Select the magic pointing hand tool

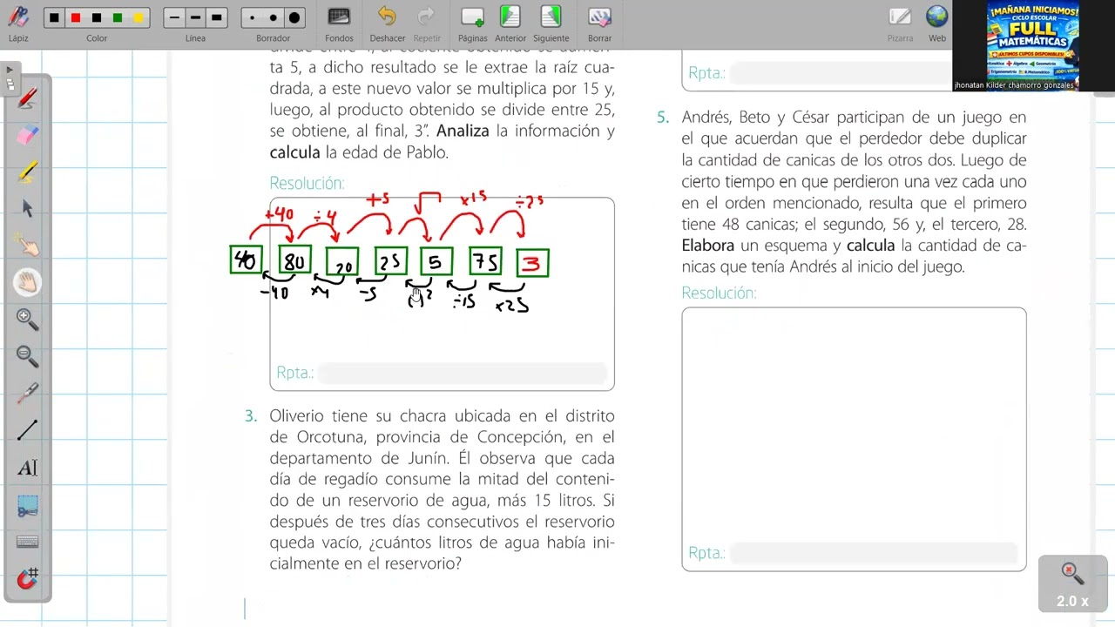point(27,245)
